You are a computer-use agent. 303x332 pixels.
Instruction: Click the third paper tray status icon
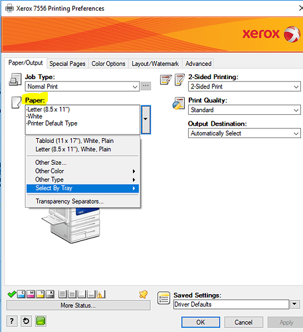[82, 294]
